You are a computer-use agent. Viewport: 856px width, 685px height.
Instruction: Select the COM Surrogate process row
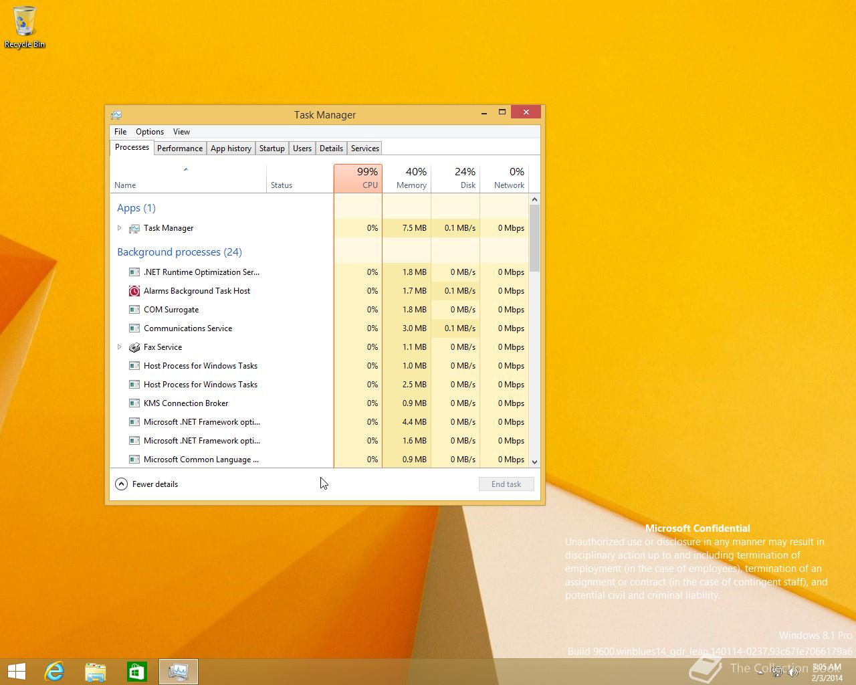click(x=320, y=310)
